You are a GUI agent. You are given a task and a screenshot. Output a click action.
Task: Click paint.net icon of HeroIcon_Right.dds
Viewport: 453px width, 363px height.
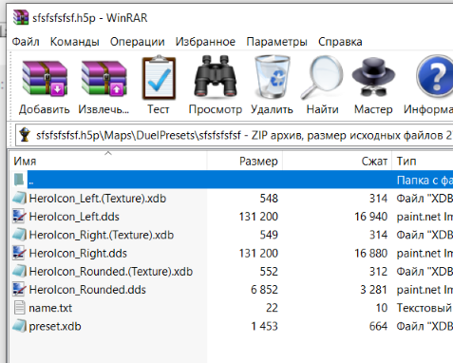20,253
